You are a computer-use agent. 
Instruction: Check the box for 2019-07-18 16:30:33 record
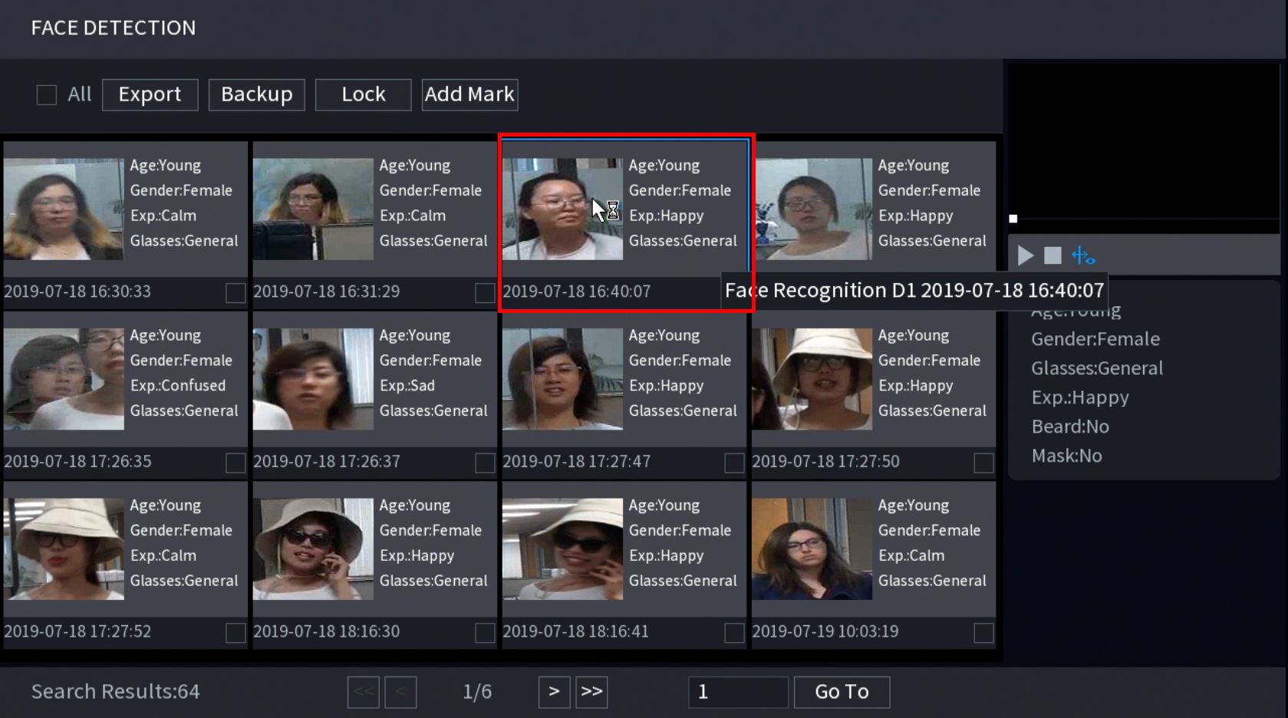236,293
